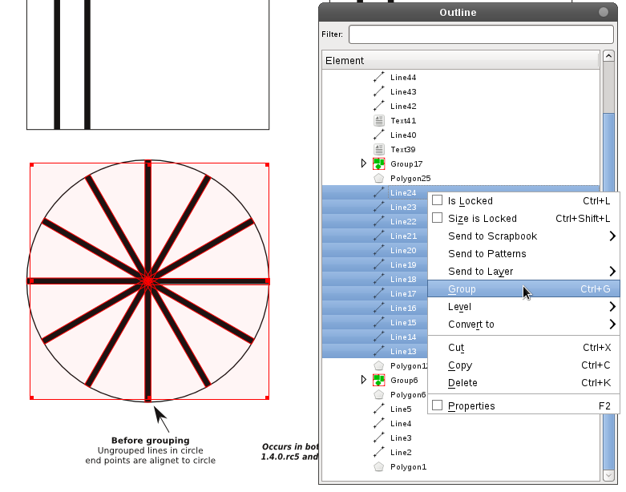Expand the Group6 tree node
The image size is (626, 492).
[x=365, y=380]
